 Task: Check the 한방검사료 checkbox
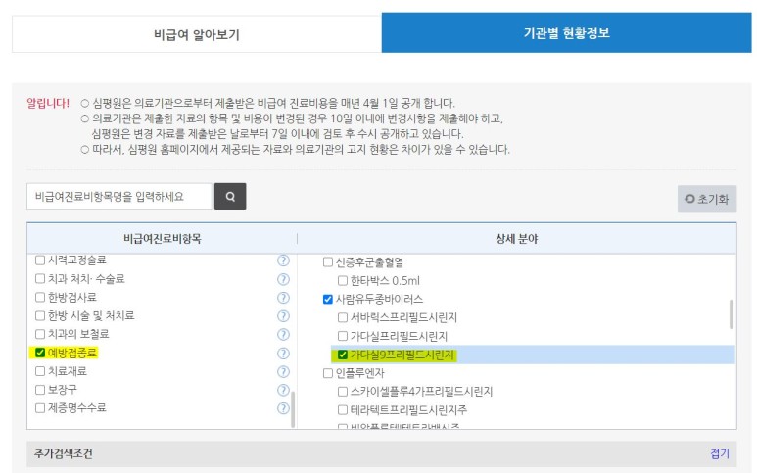(x=40, y=297)
